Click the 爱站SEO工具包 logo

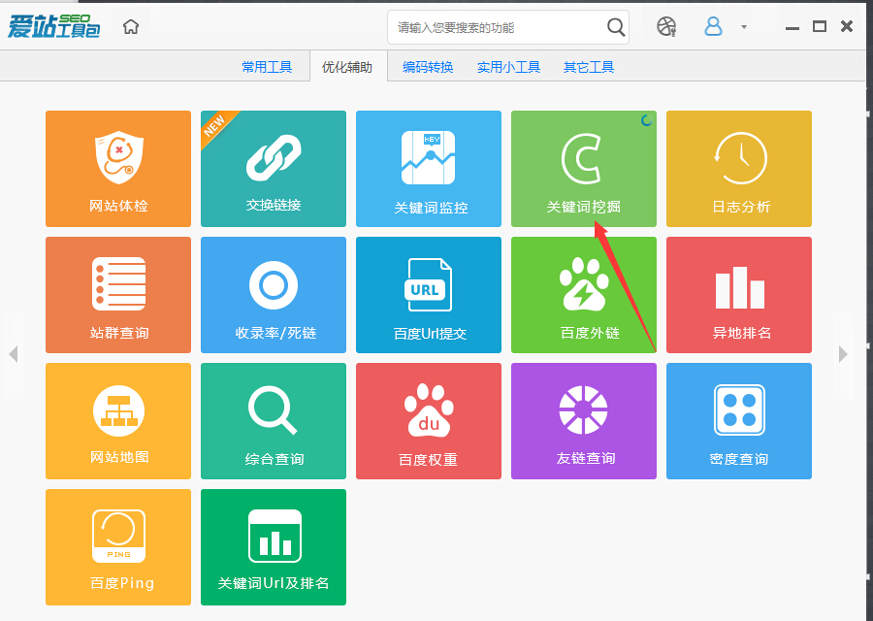click(53, 26)
